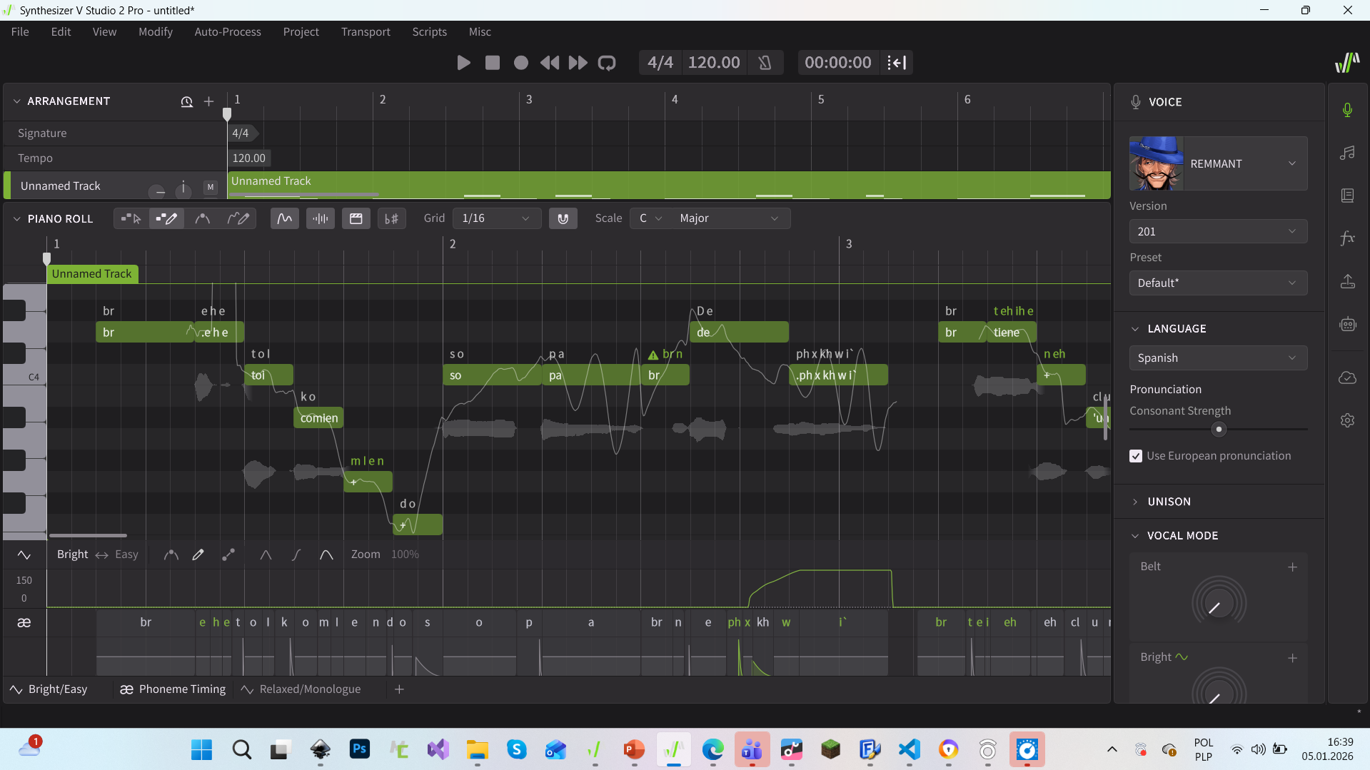This screenshot has width=1370, height=770.
Task: Click the 4/4 time signature display
Action: pos(660,63)
